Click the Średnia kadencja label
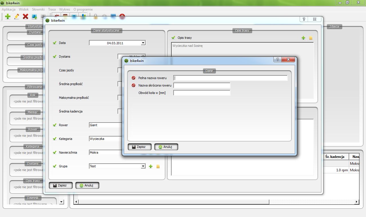The image size is (366, 217). [x=71, y=111]
